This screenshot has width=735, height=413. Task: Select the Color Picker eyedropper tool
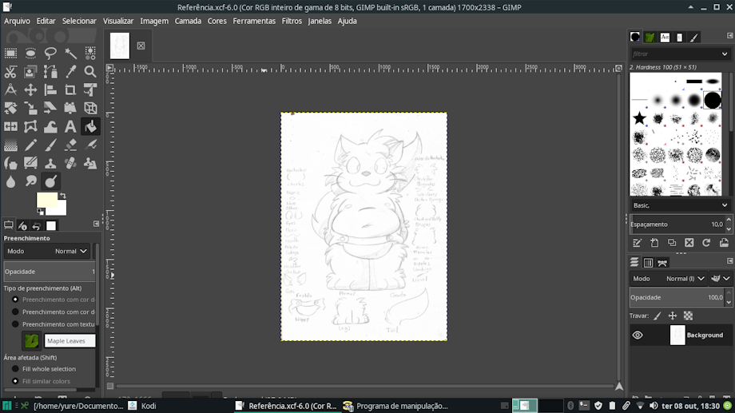pyautogui.click(x=70, y=71)
